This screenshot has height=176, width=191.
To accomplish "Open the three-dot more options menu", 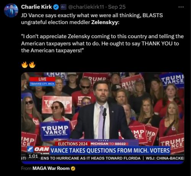I will pyautogui.click(x=181, y=7).
